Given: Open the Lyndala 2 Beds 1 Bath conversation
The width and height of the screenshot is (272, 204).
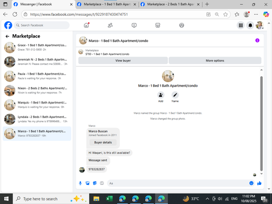Looking at the screenshot, I should pos(37,119).
